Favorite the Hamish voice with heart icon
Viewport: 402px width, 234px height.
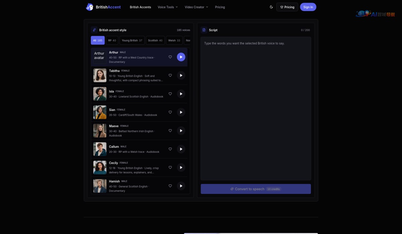(x=170, y=186)
